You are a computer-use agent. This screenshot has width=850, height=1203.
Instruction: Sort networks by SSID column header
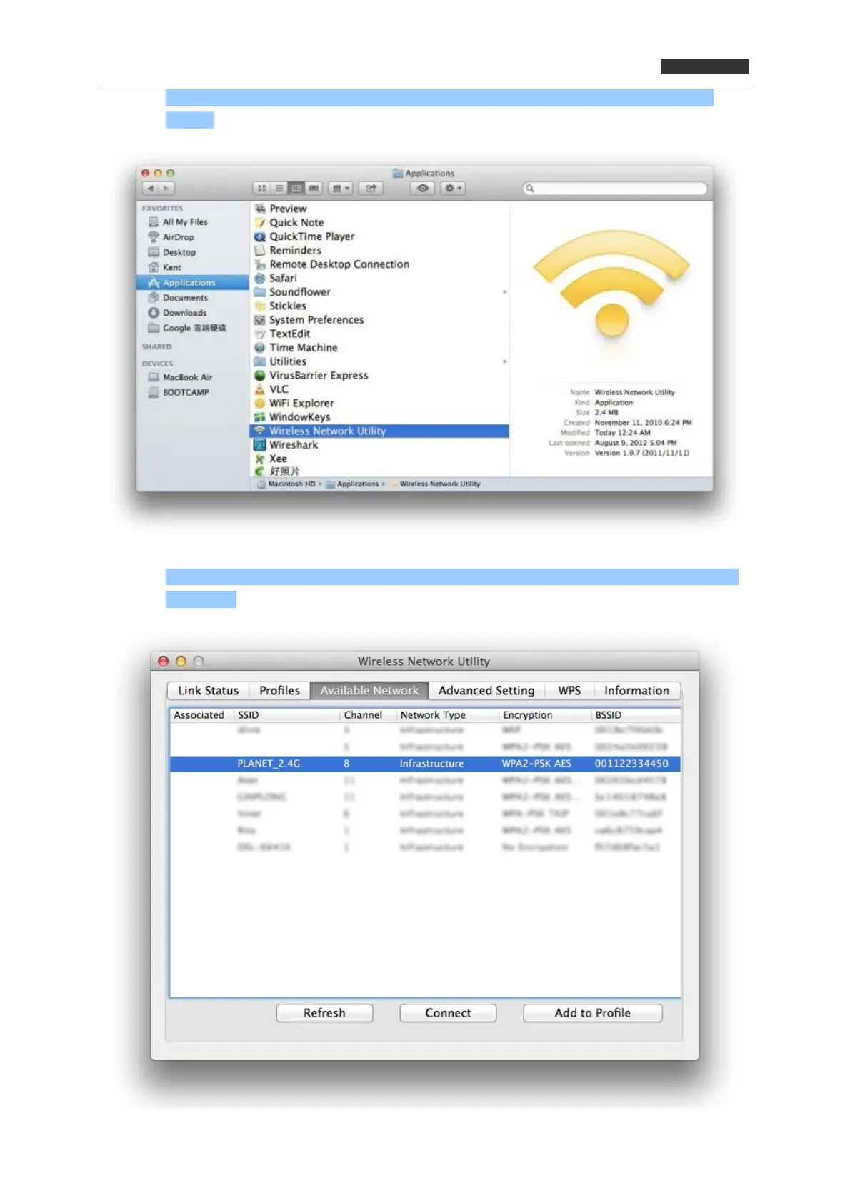pyautogui.click(x=287, y=715)
